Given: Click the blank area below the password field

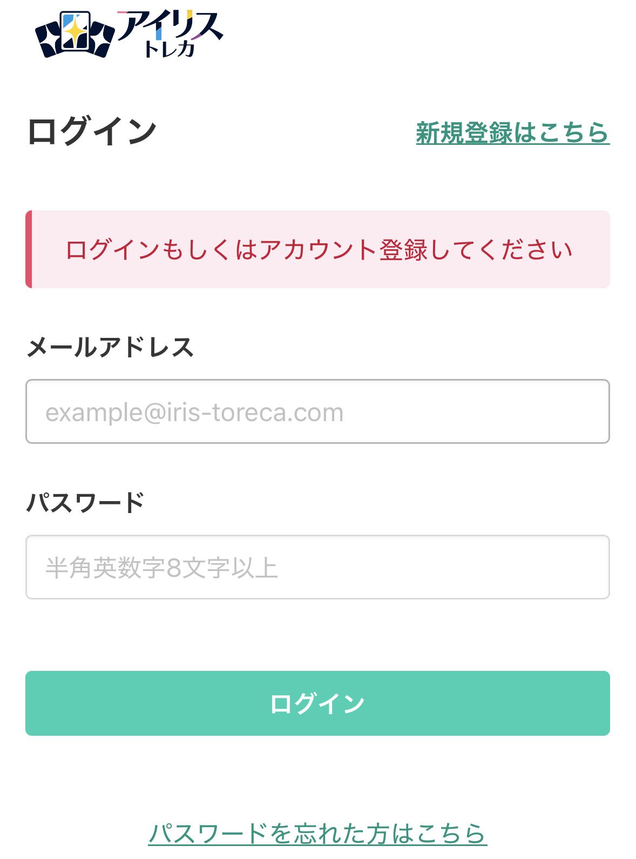Looking at the screenshot, I should (x=317, y=635).
